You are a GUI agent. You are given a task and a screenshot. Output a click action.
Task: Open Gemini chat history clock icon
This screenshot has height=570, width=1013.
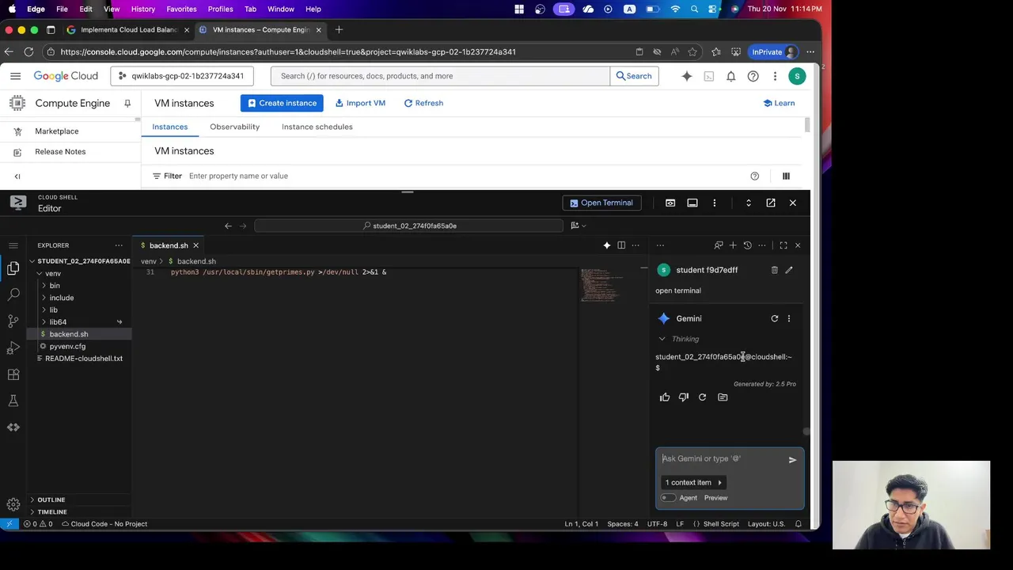747,245
